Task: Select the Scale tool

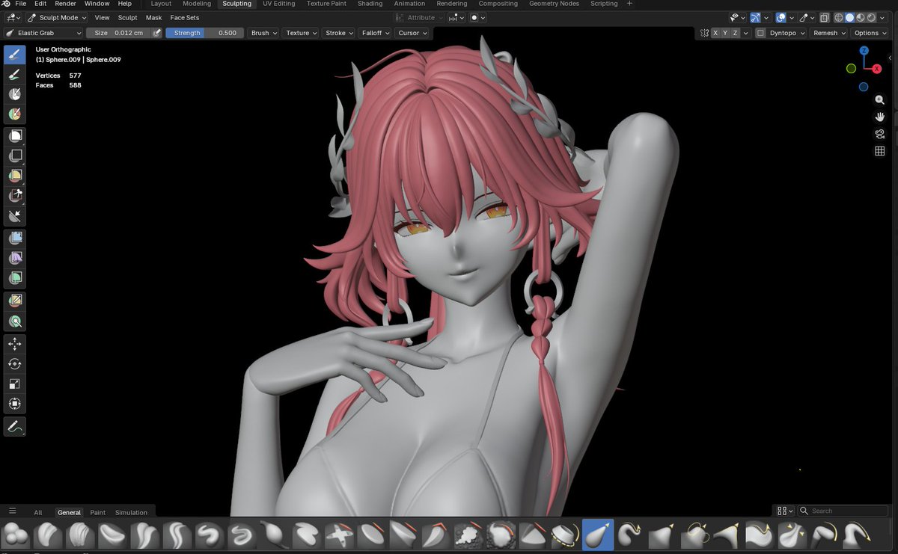Action: coord(15,384)
